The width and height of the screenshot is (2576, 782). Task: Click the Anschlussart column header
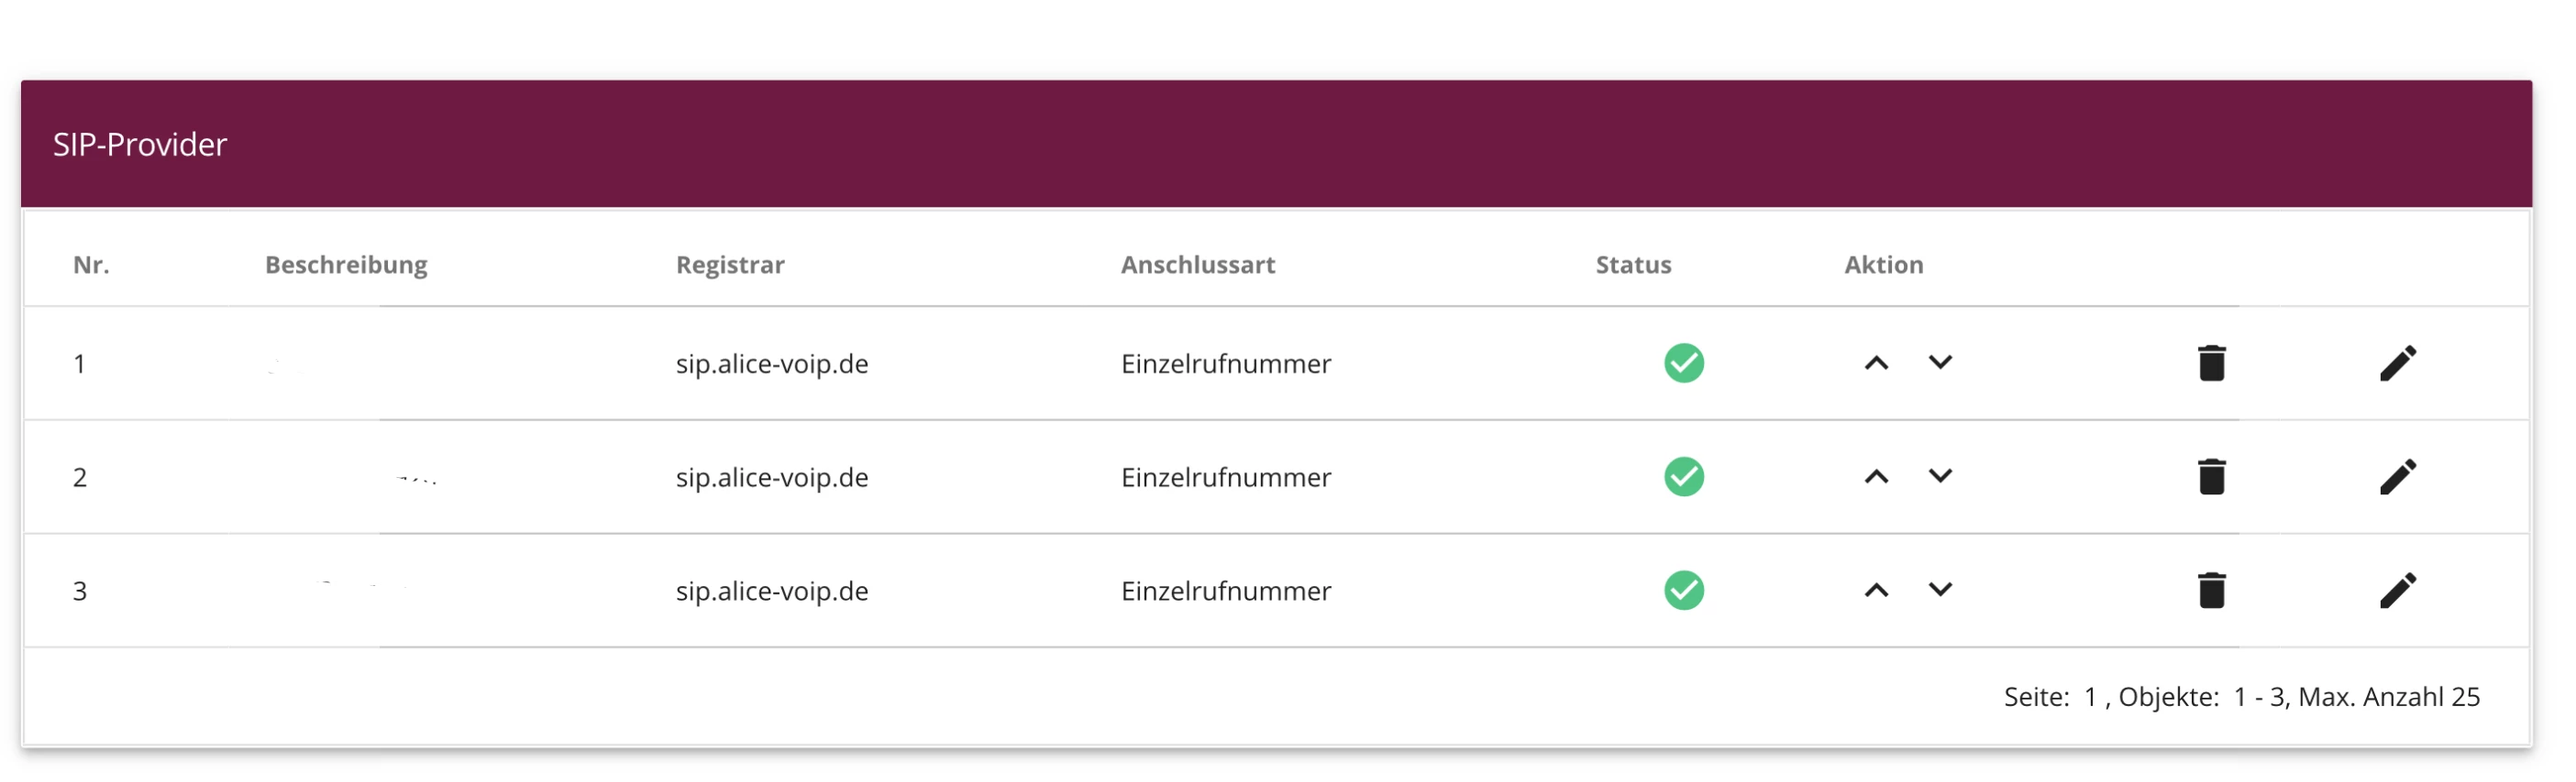[1197, 265]
